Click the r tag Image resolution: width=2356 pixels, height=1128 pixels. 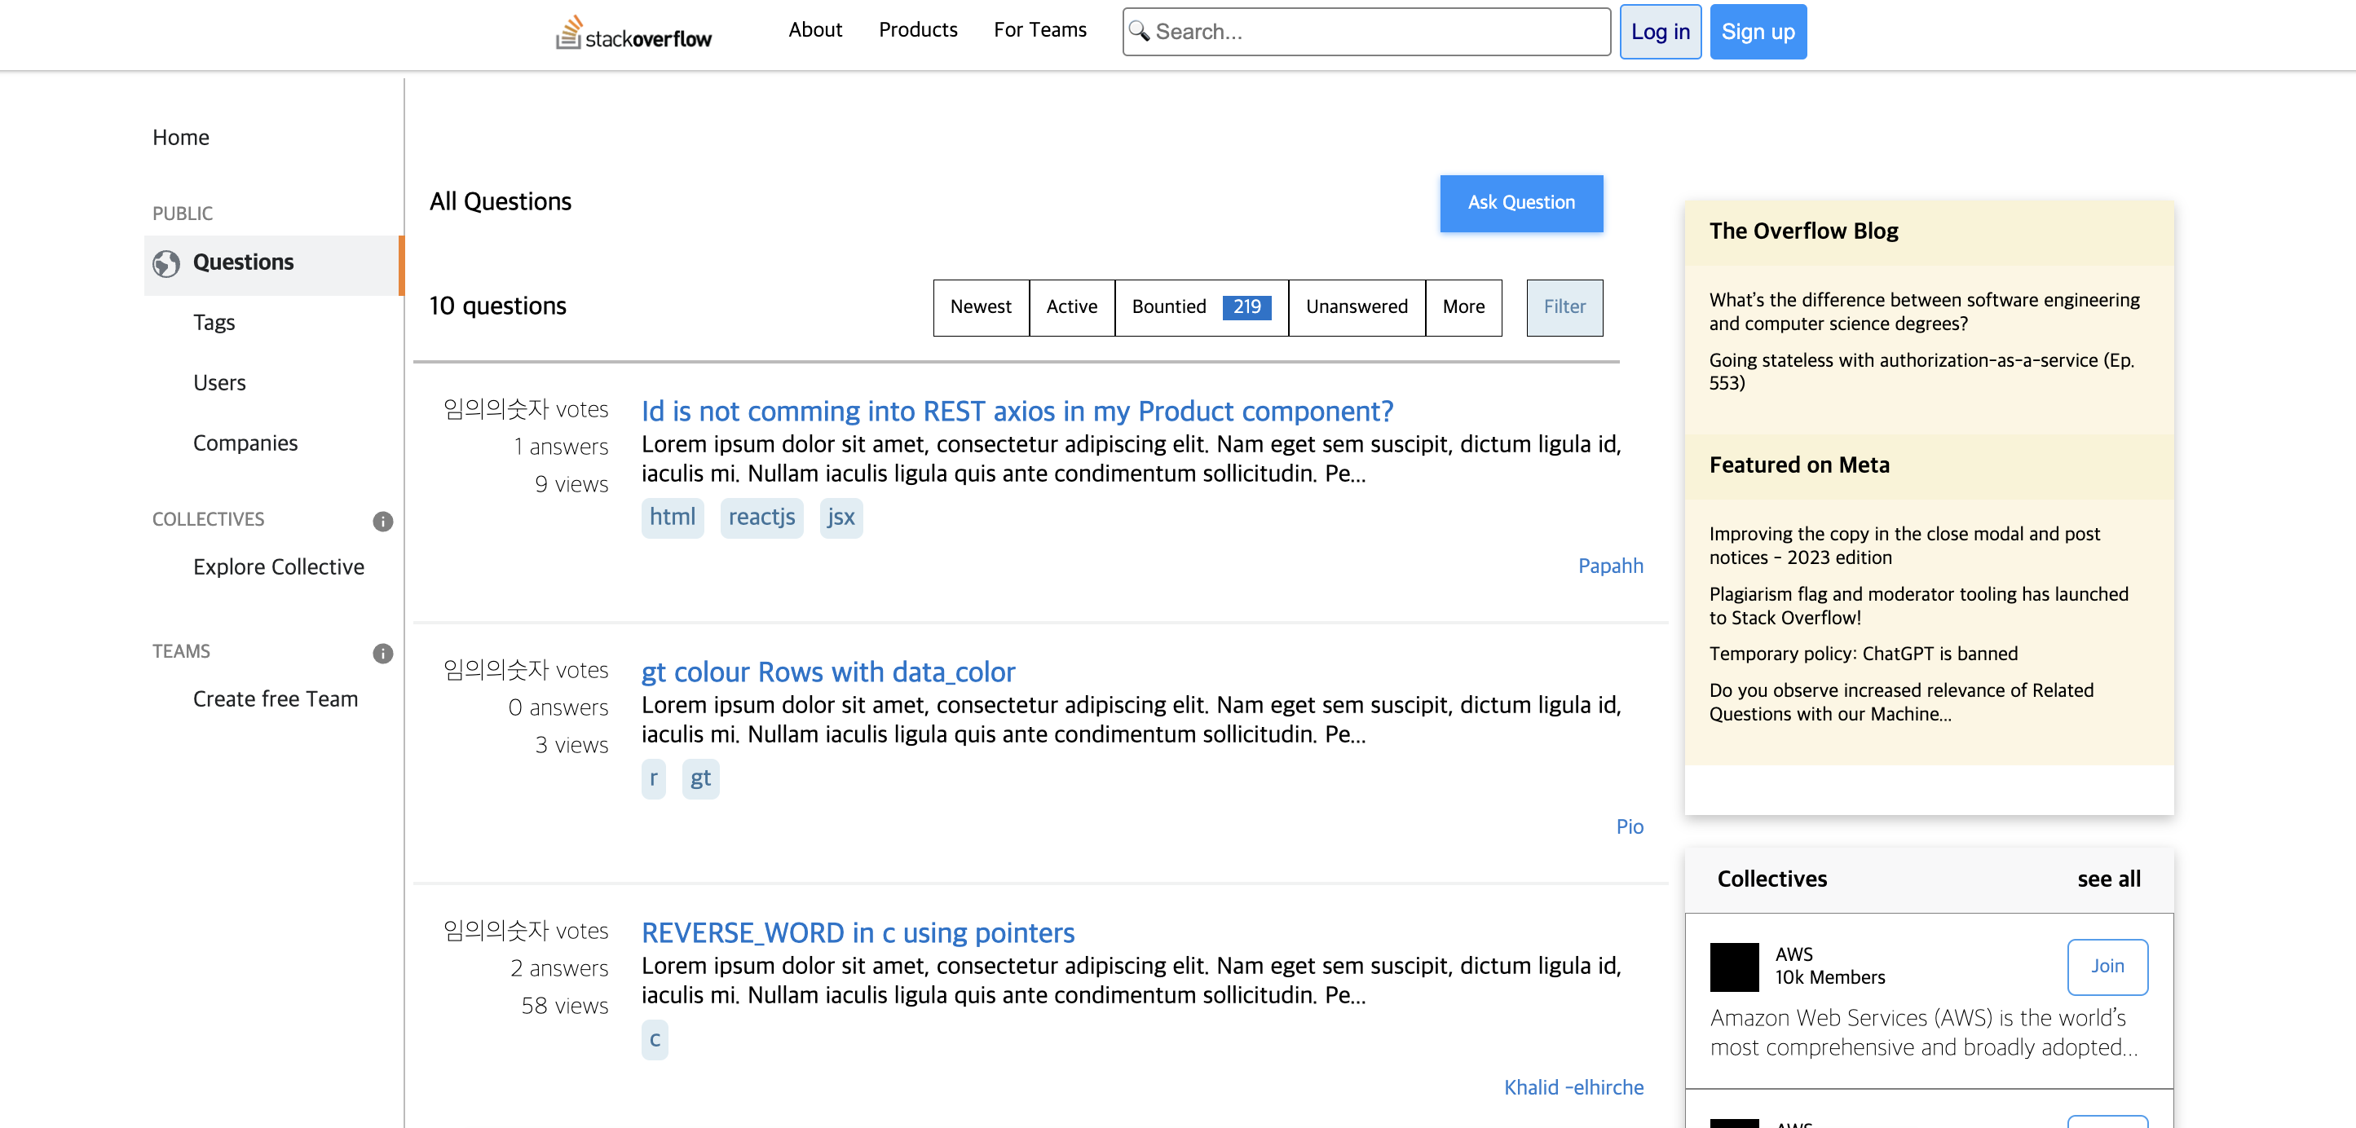pos(653,779)
